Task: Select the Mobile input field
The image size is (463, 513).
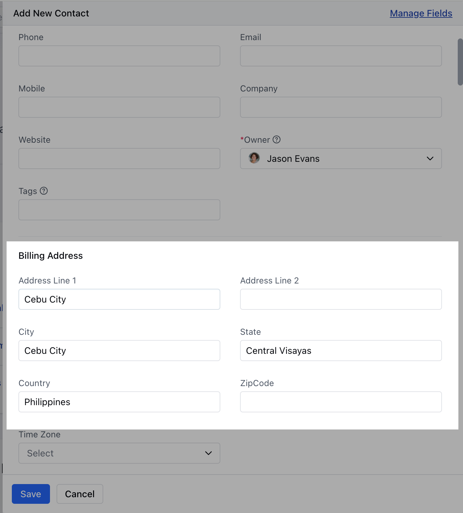Action: coord(119,107)
